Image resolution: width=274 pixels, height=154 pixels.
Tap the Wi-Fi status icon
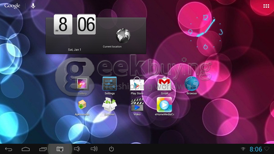[243, 149]
